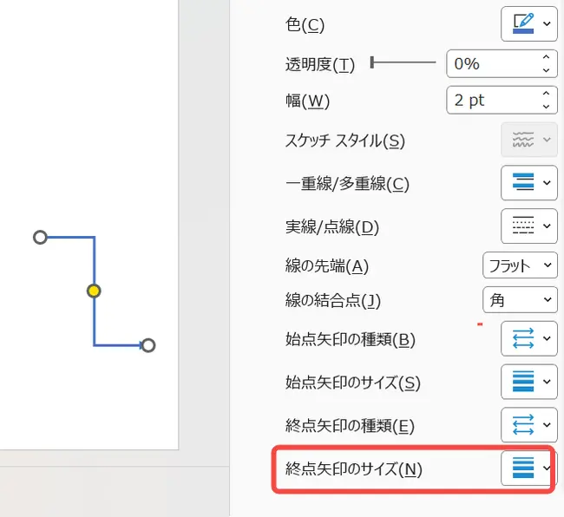The image size is (564, 517).
Task: Expand the end arrow size dropdown arrow
Action: (x=547, y=468)
